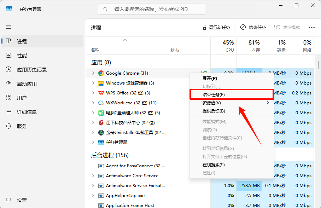Open the 性能 performance page

point(22,56)
